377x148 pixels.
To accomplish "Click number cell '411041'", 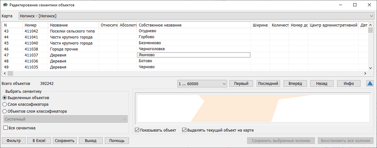I will coord(35,37).
